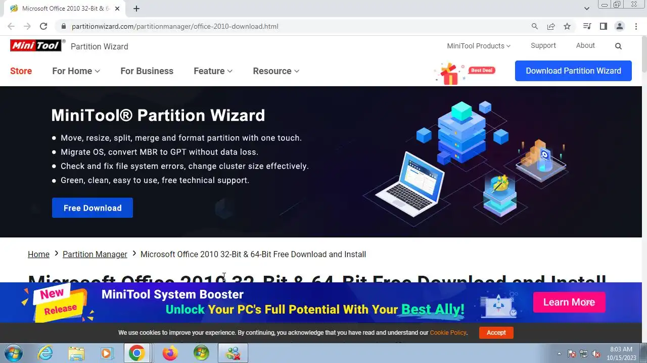Launch Internet Explorer from the taskbar

pos(45,353)
